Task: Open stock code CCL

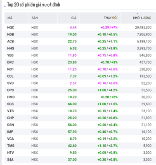Action: tap(10, 76)
